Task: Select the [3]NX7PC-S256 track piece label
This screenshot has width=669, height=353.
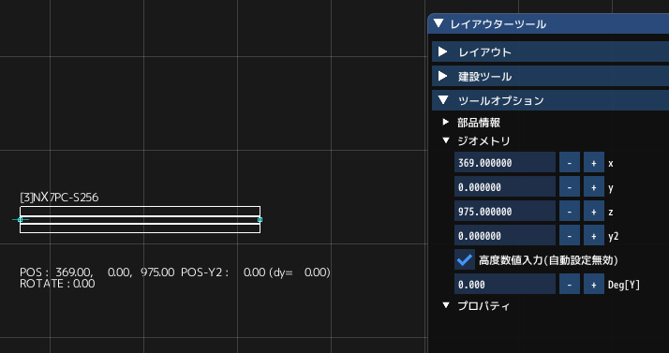Action: [x=59, y=198]
